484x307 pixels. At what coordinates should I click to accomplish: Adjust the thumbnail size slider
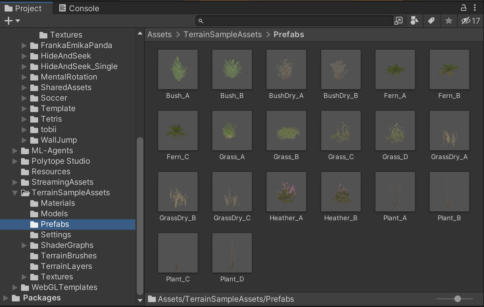(457, 299)
